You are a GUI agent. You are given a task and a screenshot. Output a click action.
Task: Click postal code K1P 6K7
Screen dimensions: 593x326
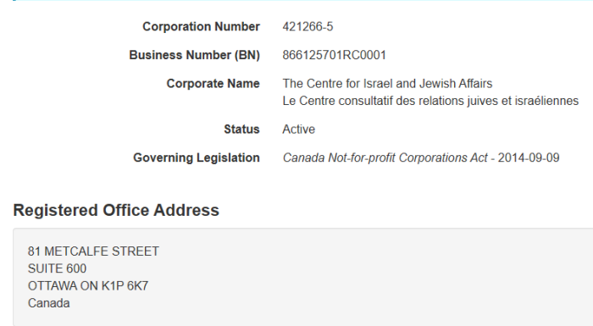125,286
